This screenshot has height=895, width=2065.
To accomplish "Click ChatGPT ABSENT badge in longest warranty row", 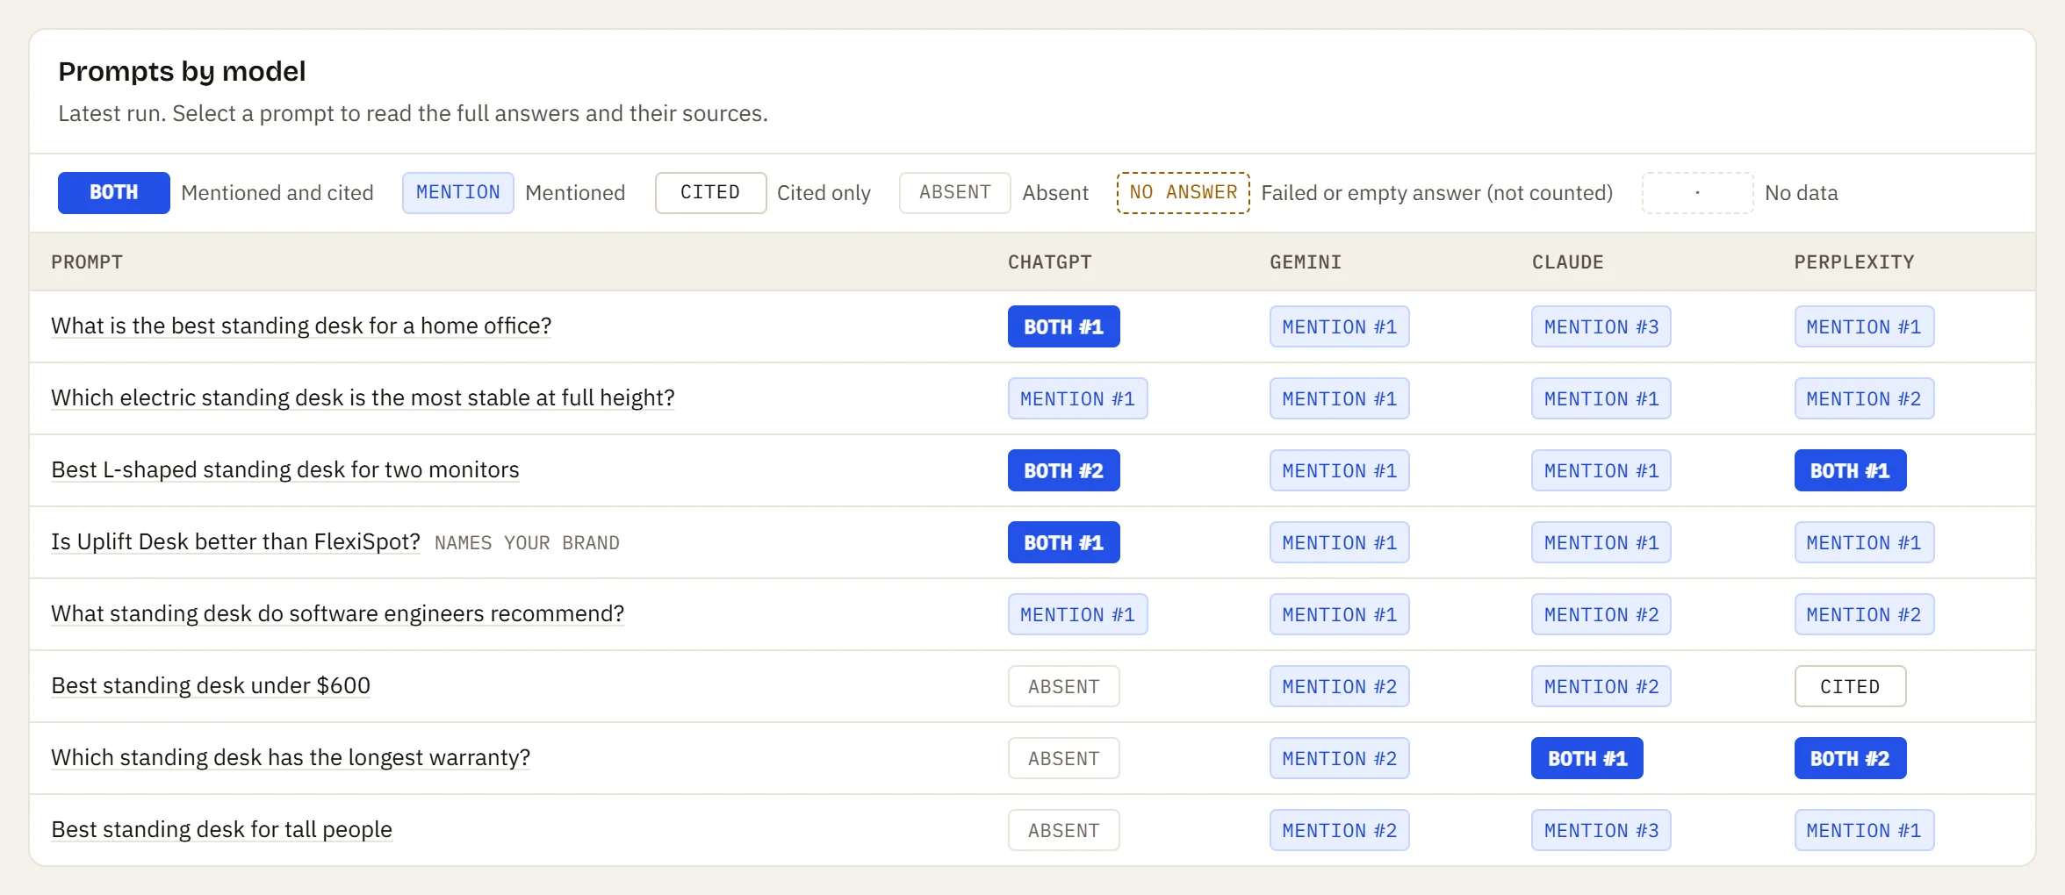I will pyautogui.click(x=1063, y=758).
